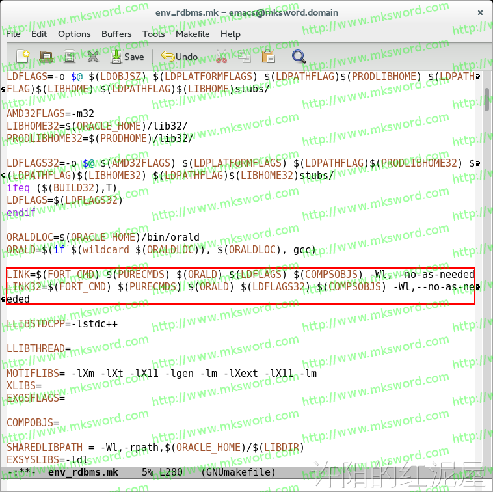Image resolution: width=493 pixels, height=492 pixels.
Task: Place cursor on endif keyword
Action: point(21,213)
